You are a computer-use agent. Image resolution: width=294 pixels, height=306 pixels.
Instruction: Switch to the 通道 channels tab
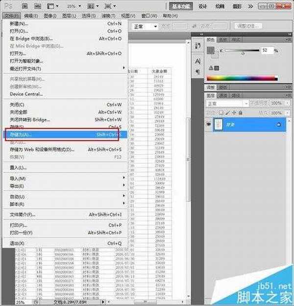(x=223, y=96)
